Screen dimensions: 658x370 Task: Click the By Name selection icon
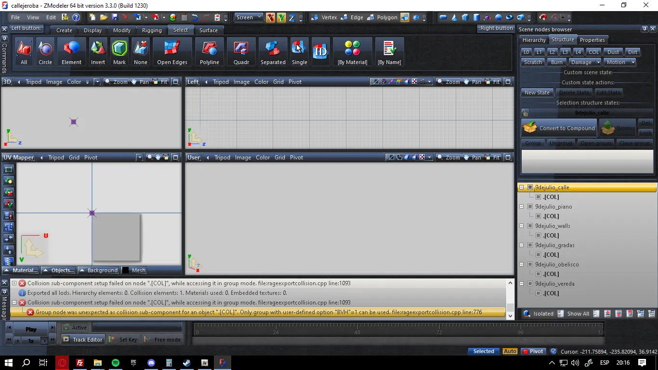[389, 52]
